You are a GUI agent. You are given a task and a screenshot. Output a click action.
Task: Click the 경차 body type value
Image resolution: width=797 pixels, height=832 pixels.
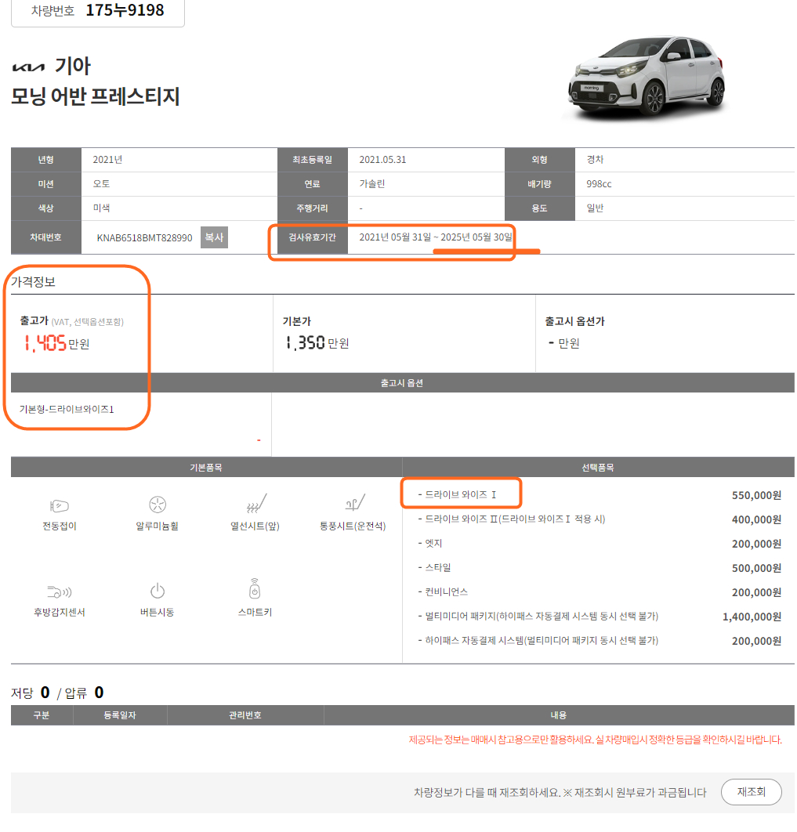(595, 160)
